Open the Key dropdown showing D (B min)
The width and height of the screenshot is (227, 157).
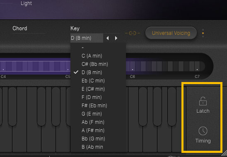[x=87, y=38]
